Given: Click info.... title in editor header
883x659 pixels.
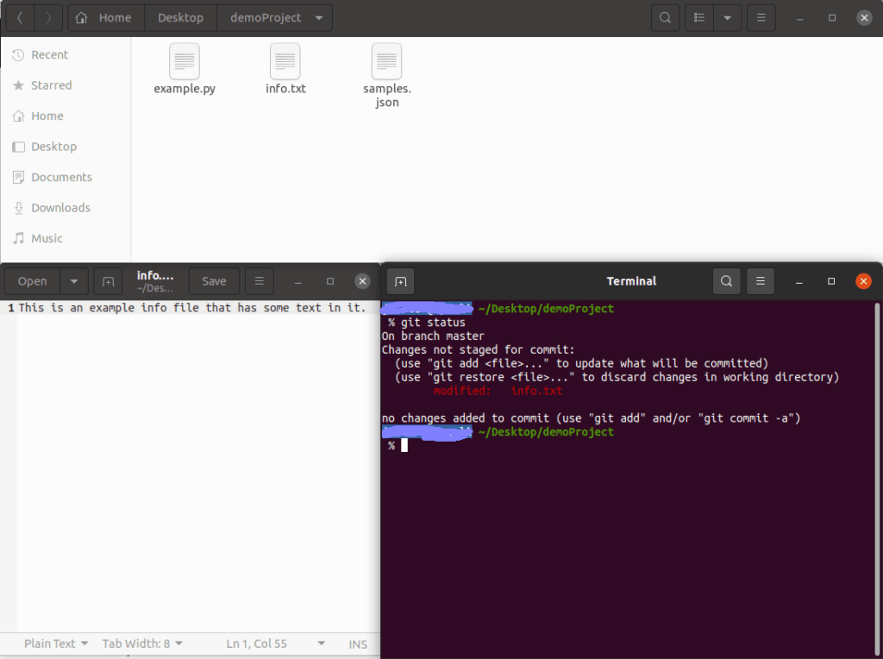Looking at the screenshot, I should (155, 275).
